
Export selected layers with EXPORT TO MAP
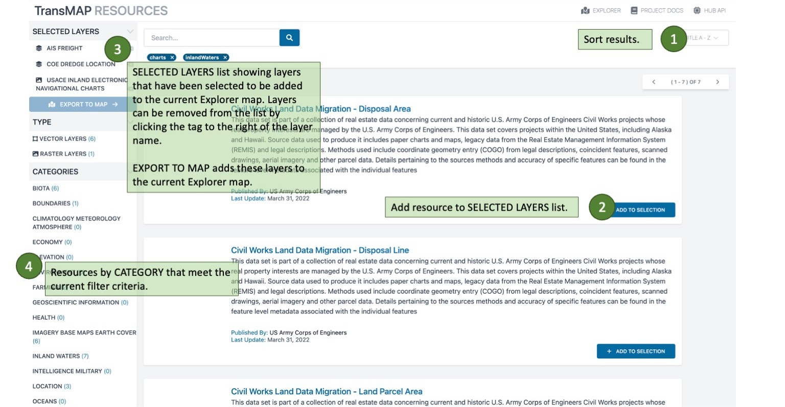click(x=83, y=105)
